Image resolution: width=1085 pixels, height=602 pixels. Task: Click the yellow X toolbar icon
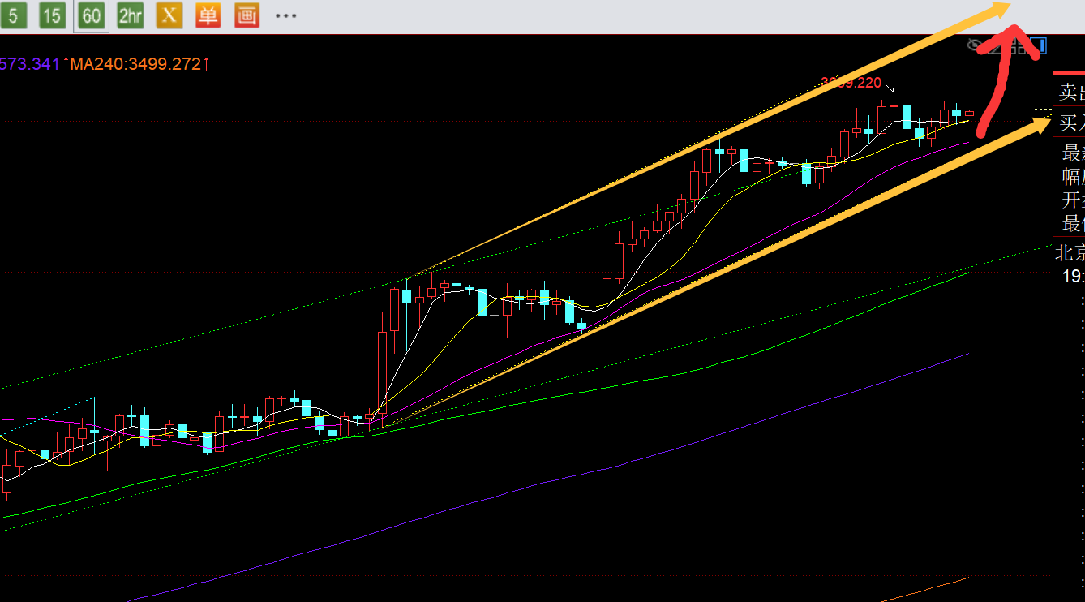pos(169,15)
